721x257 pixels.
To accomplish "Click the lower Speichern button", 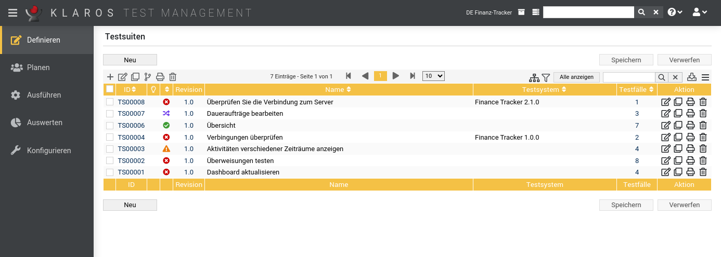I will coord(626,205).
